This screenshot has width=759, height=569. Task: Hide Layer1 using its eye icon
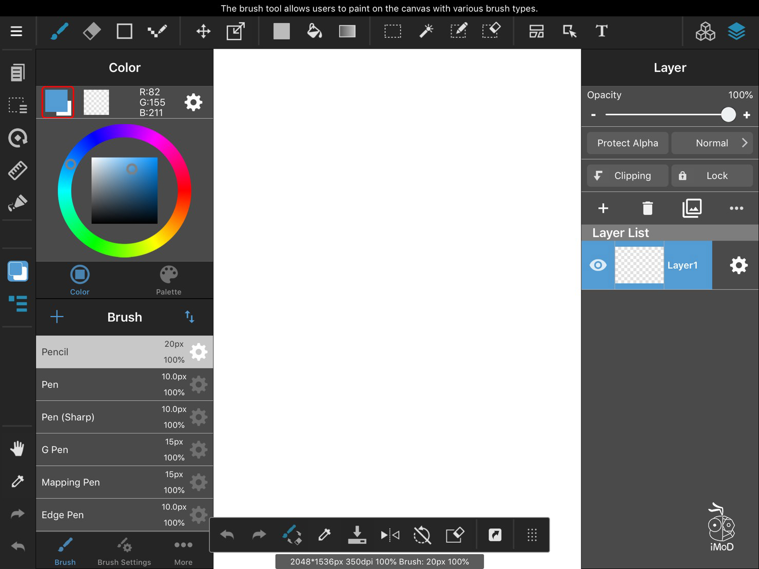tap(597, 265)
